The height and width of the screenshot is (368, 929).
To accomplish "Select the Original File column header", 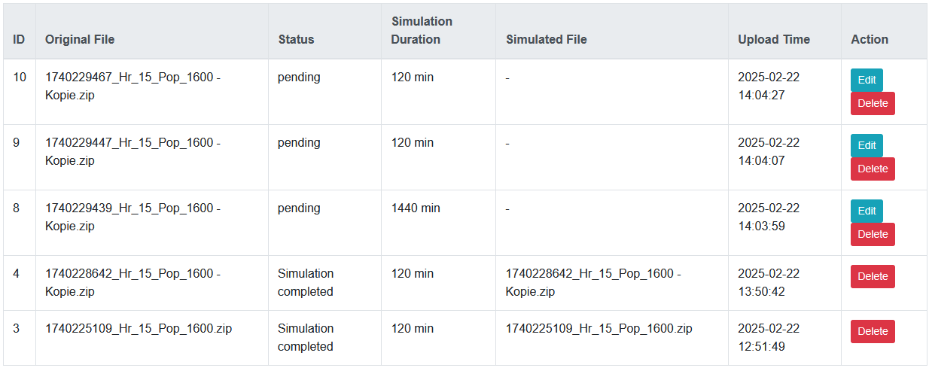I will pyautogui.click(x=80, y=39).
